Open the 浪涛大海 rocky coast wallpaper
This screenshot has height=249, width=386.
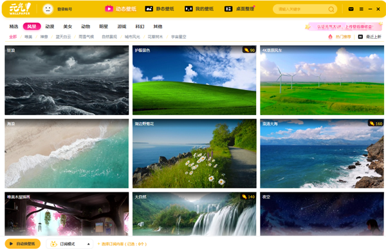pyautogui.click(x=322, y=153)
